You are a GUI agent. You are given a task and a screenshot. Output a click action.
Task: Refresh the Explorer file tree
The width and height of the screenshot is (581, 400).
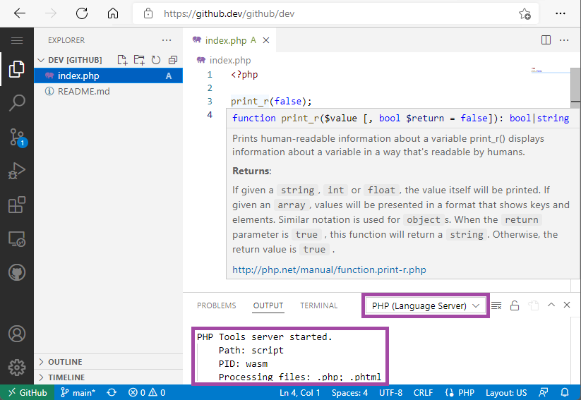pos(156,60)
